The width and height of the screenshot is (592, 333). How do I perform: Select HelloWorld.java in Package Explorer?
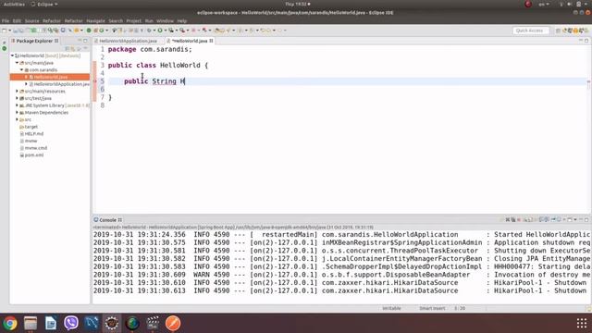tap(50, 77)
